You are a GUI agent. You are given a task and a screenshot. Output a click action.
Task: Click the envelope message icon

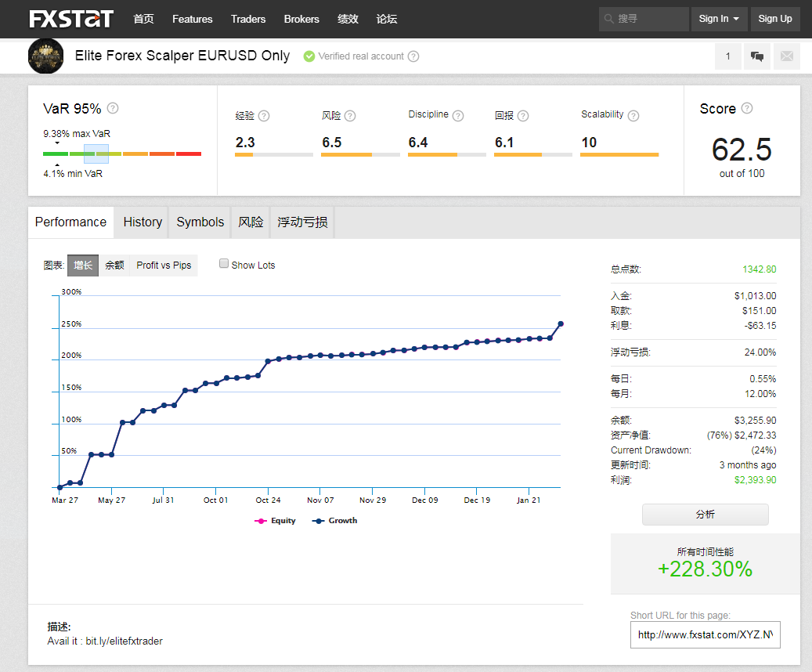pos(786,56)
